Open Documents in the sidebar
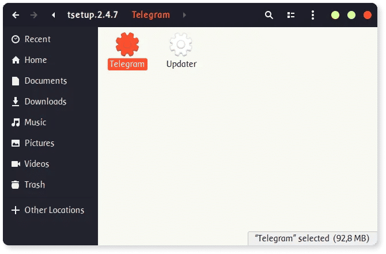The width and height of the screenshot is (386, 254). pyautogui.click(x=51, y=81)
